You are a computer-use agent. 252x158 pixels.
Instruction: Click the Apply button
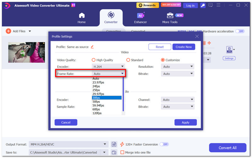click(x=186, y=122)
